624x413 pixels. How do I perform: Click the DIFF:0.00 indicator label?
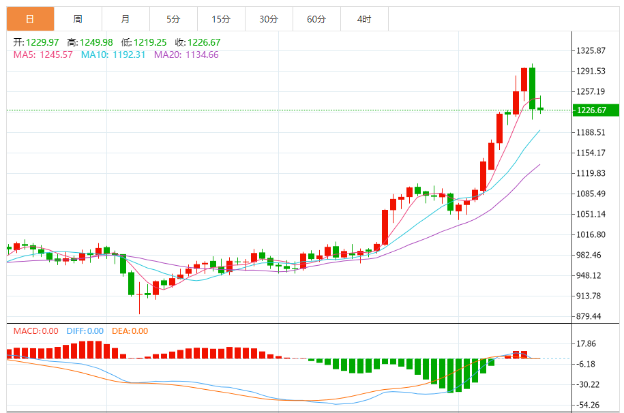(85, 331)
